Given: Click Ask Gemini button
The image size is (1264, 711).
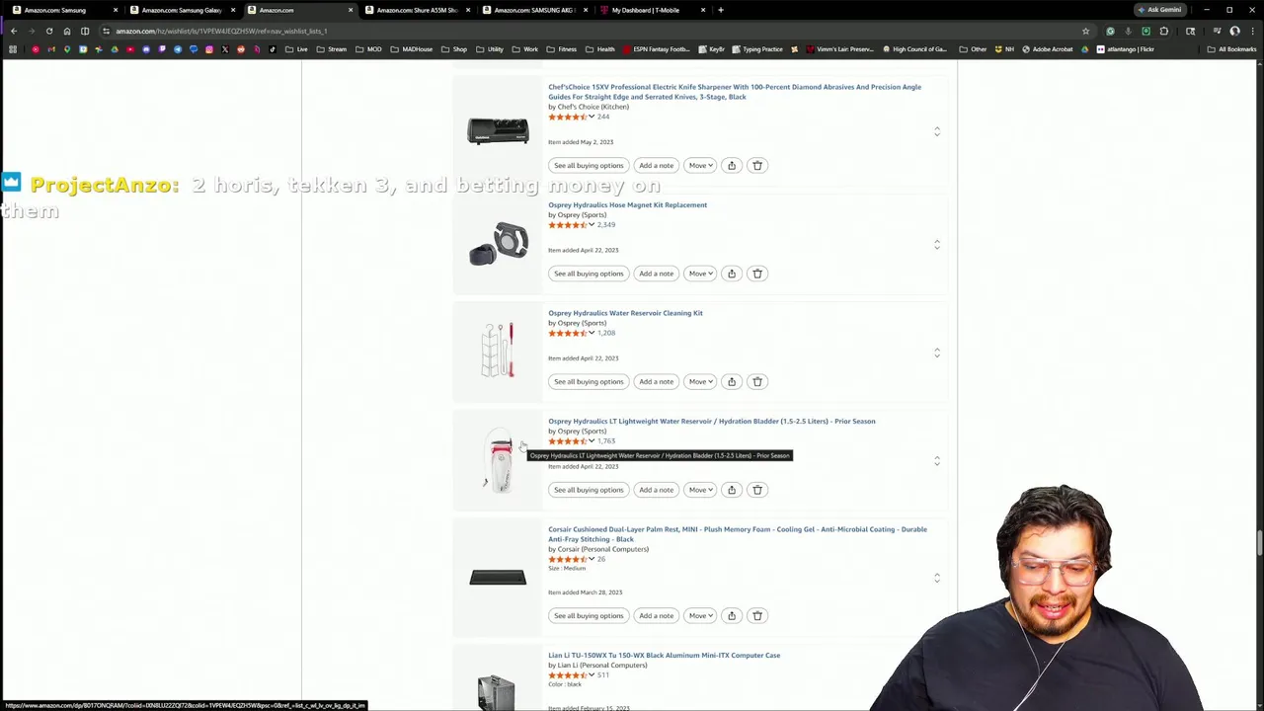Looking at the screenshot, I should click(1159, 10).
